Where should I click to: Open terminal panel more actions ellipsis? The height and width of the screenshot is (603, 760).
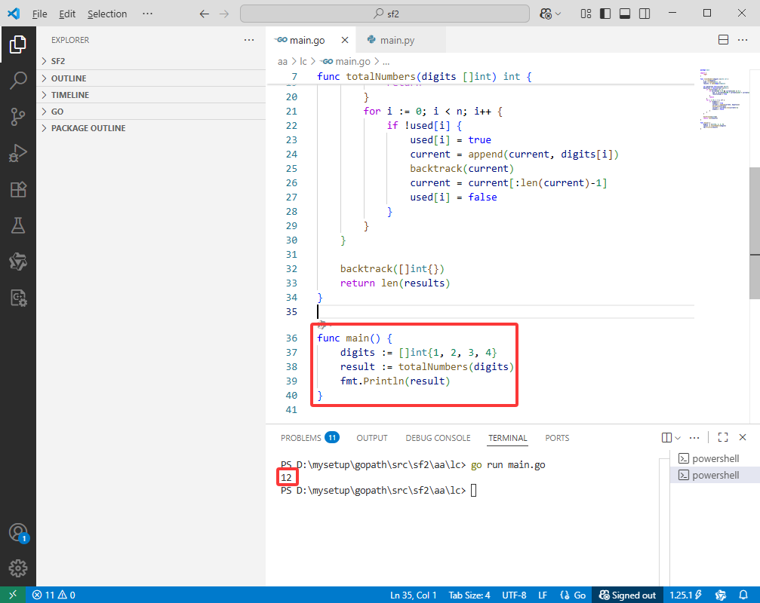[x=694, y=437]
